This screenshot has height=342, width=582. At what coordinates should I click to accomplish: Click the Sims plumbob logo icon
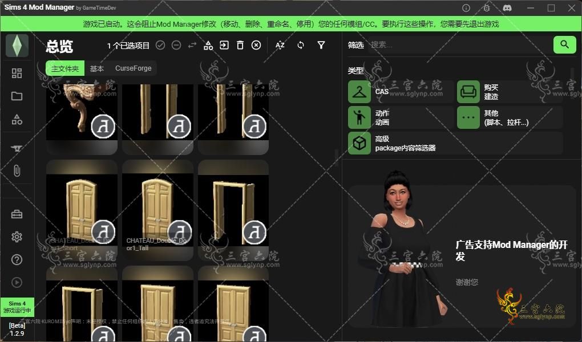coord(17,46)
